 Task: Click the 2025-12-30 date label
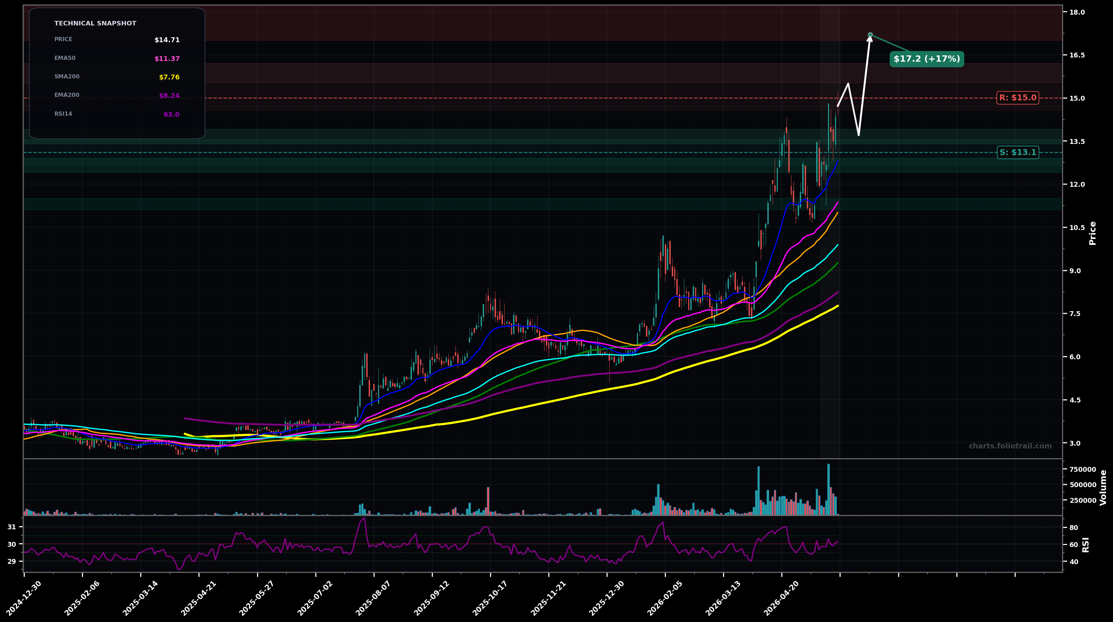pos(607,598)
